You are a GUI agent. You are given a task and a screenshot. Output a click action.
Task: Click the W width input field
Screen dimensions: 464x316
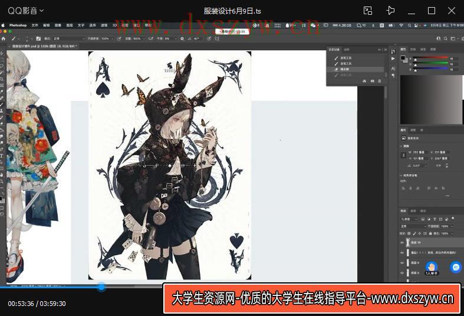coord(420,152)
